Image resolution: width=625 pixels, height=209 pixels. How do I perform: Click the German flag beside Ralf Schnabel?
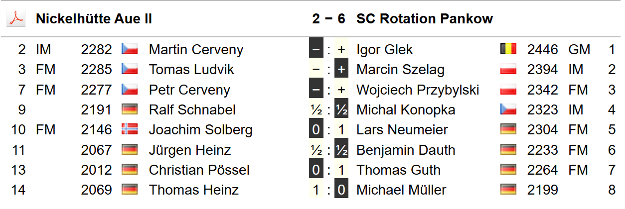coord(130,109)
